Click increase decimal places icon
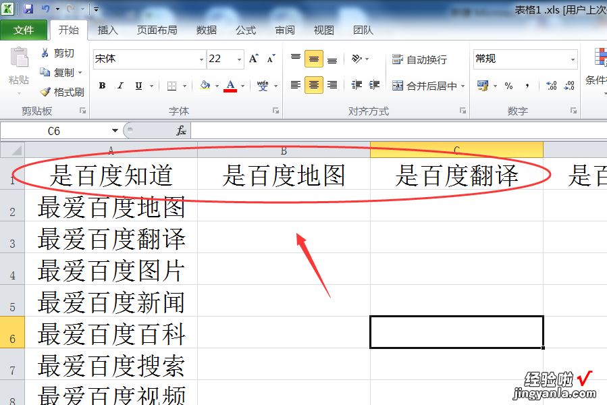The image size is (607, 405). tap(551, 86)
